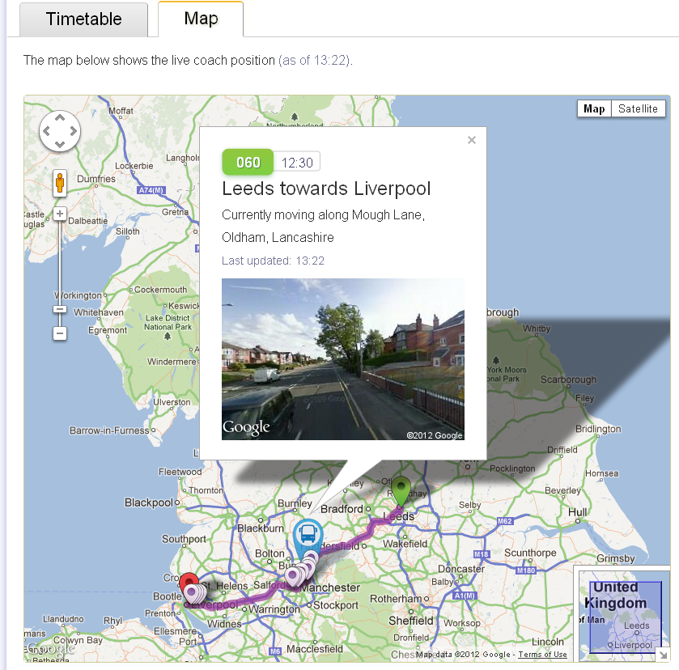Pan the map down with arrow control
The width and height of the screenshot is (679, 670).
click(60, 144)
